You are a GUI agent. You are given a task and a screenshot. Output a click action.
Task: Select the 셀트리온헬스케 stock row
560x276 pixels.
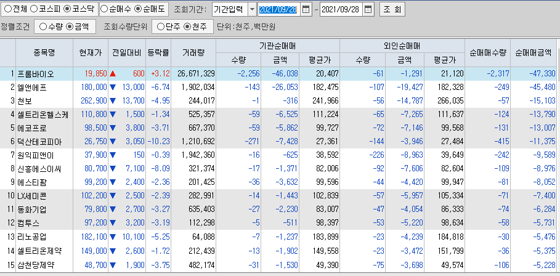point(278,115)
